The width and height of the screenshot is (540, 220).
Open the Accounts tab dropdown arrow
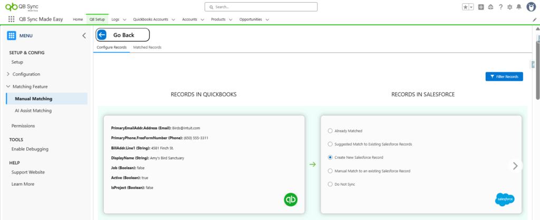coord(202,20)
